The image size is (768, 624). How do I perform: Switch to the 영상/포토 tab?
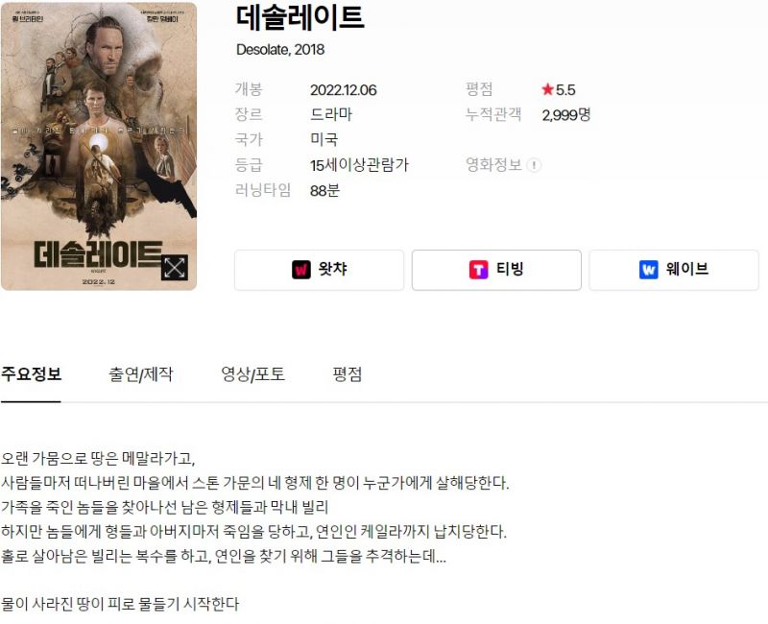point(252,374)
